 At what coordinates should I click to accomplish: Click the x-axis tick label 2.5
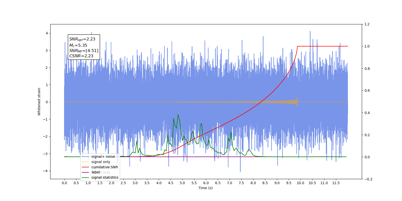click(123, 183)
